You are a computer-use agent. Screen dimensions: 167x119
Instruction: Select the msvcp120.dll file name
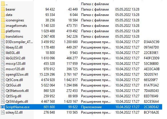click(15, 64)
